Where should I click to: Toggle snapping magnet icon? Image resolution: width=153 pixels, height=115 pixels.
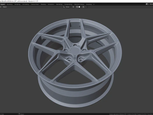[77, 7]
